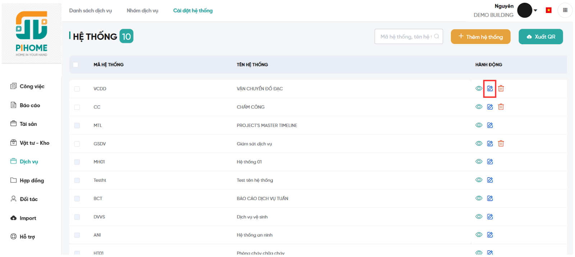Delete the VCDD system row

pos(501,89)
